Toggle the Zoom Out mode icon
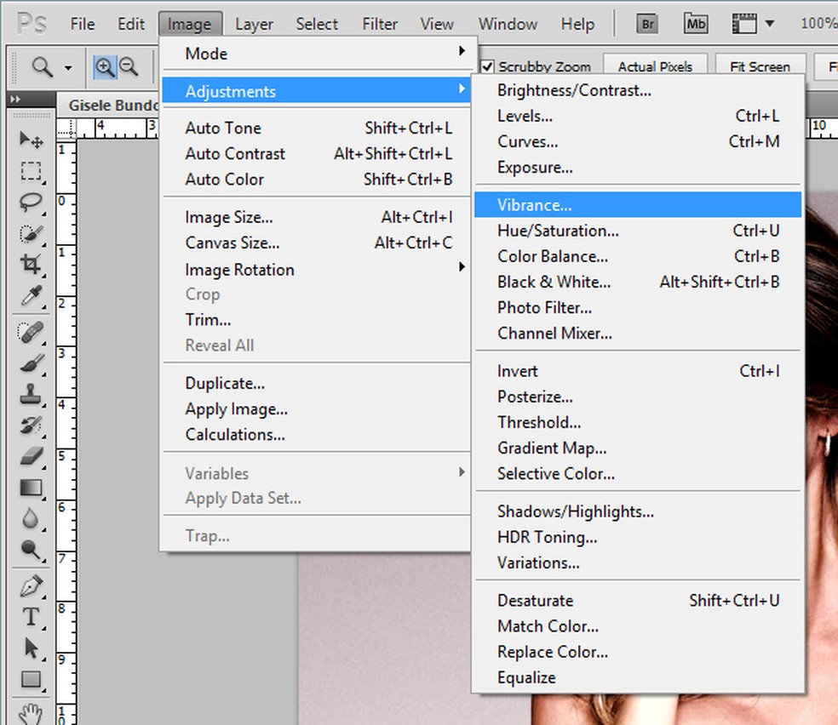Viewport: 838px width, 725px height. [x=129, y=66]
